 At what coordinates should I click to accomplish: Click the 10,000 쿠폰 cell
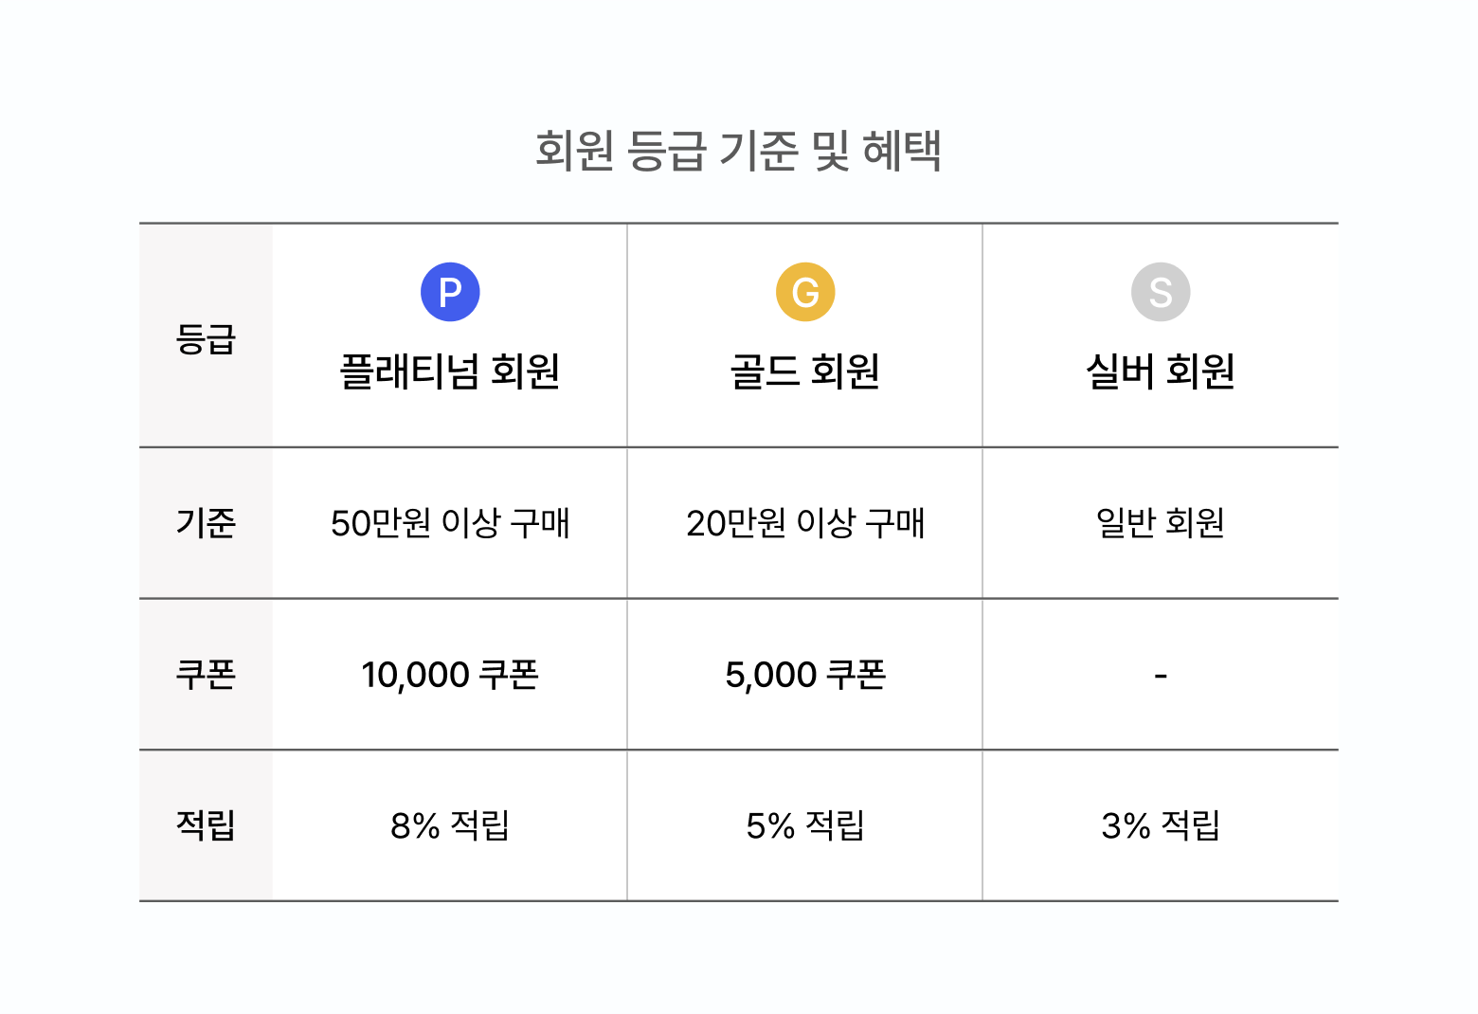click(x=450, y=675)
